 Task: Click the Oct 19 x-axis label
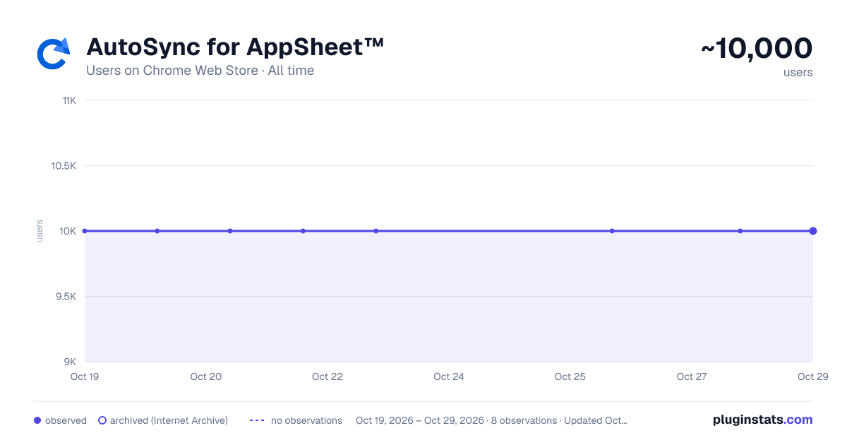85,376
